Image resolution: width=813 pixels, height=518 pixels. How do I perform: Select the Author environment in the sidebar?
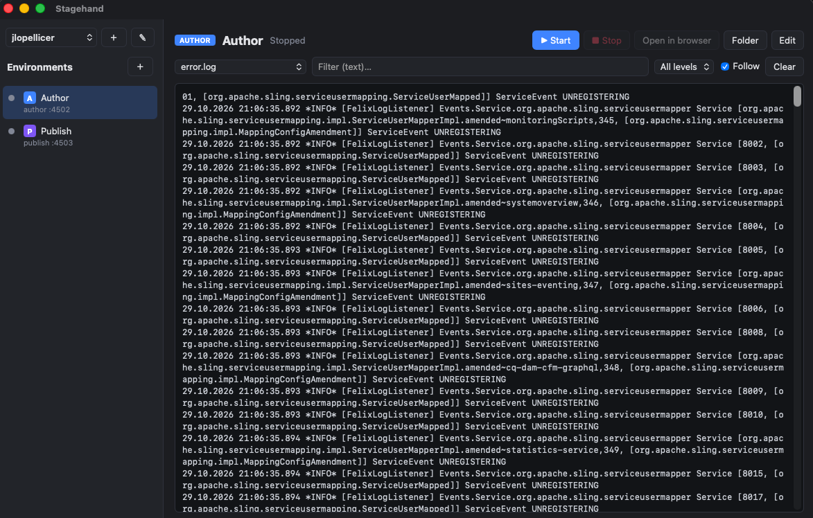80,102
